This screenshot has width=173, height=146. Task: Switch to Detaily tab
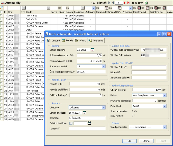[x=68, y=41]
